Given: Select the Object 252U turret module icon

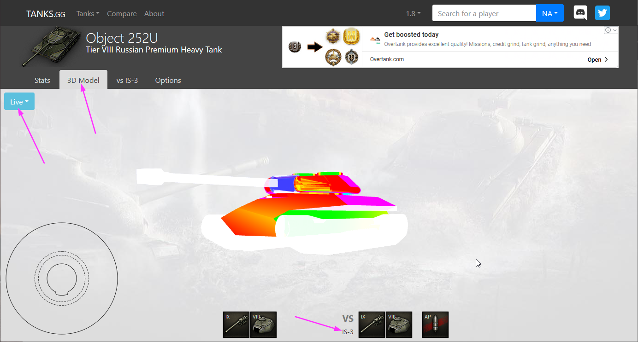Looking at the screenshot, I should pyautogui.click(x=264, y=325).
